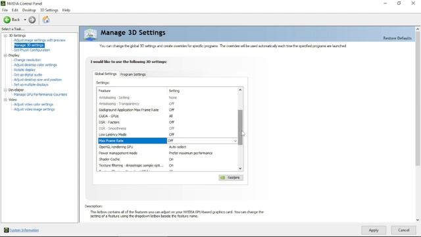The image size is (421, 237).
Task: Open Adjust desktop size and position
Action: pyautogui.click(x=37, y=80)
